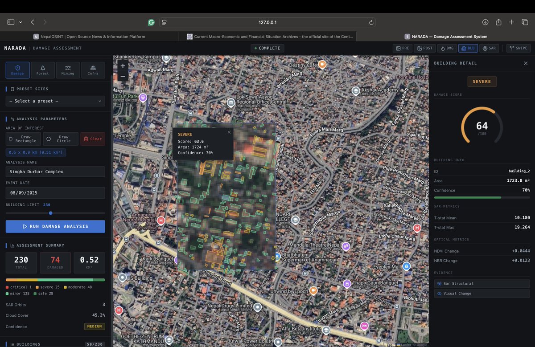Clear the area of interest

pos(93,139)
